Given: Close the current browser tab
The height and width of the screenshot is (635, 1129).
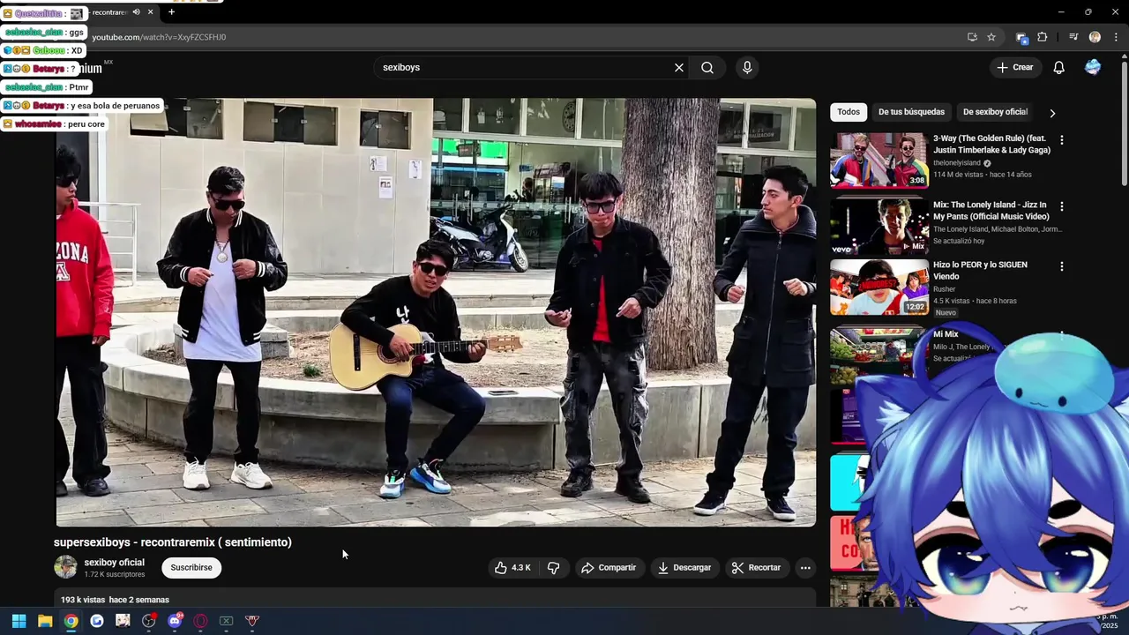Looking at the screenshot, I should 151,12.
